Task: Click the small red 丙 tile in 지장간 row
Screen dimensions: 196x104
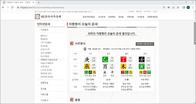Action: 145,72
